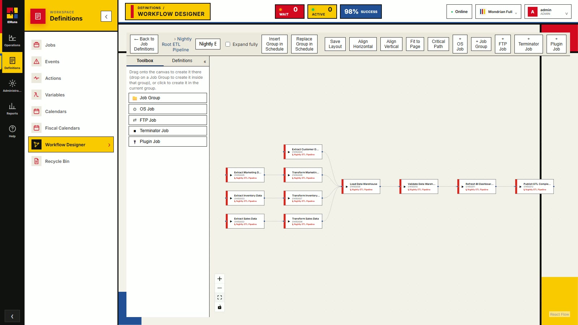
Task: Open Variables in the sidebar
Action: (71, 95)
